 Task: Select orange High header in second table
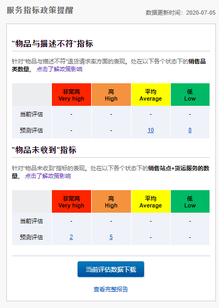point(111,201)
